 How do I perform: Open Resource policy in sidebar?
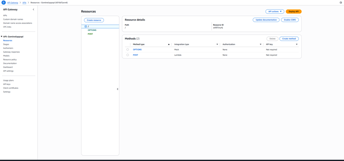10,59
